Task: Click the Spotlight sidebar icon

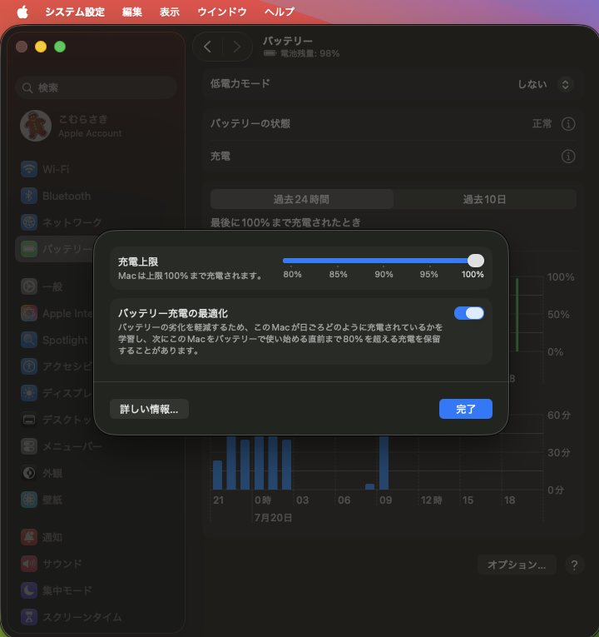Action: [29, 340]
